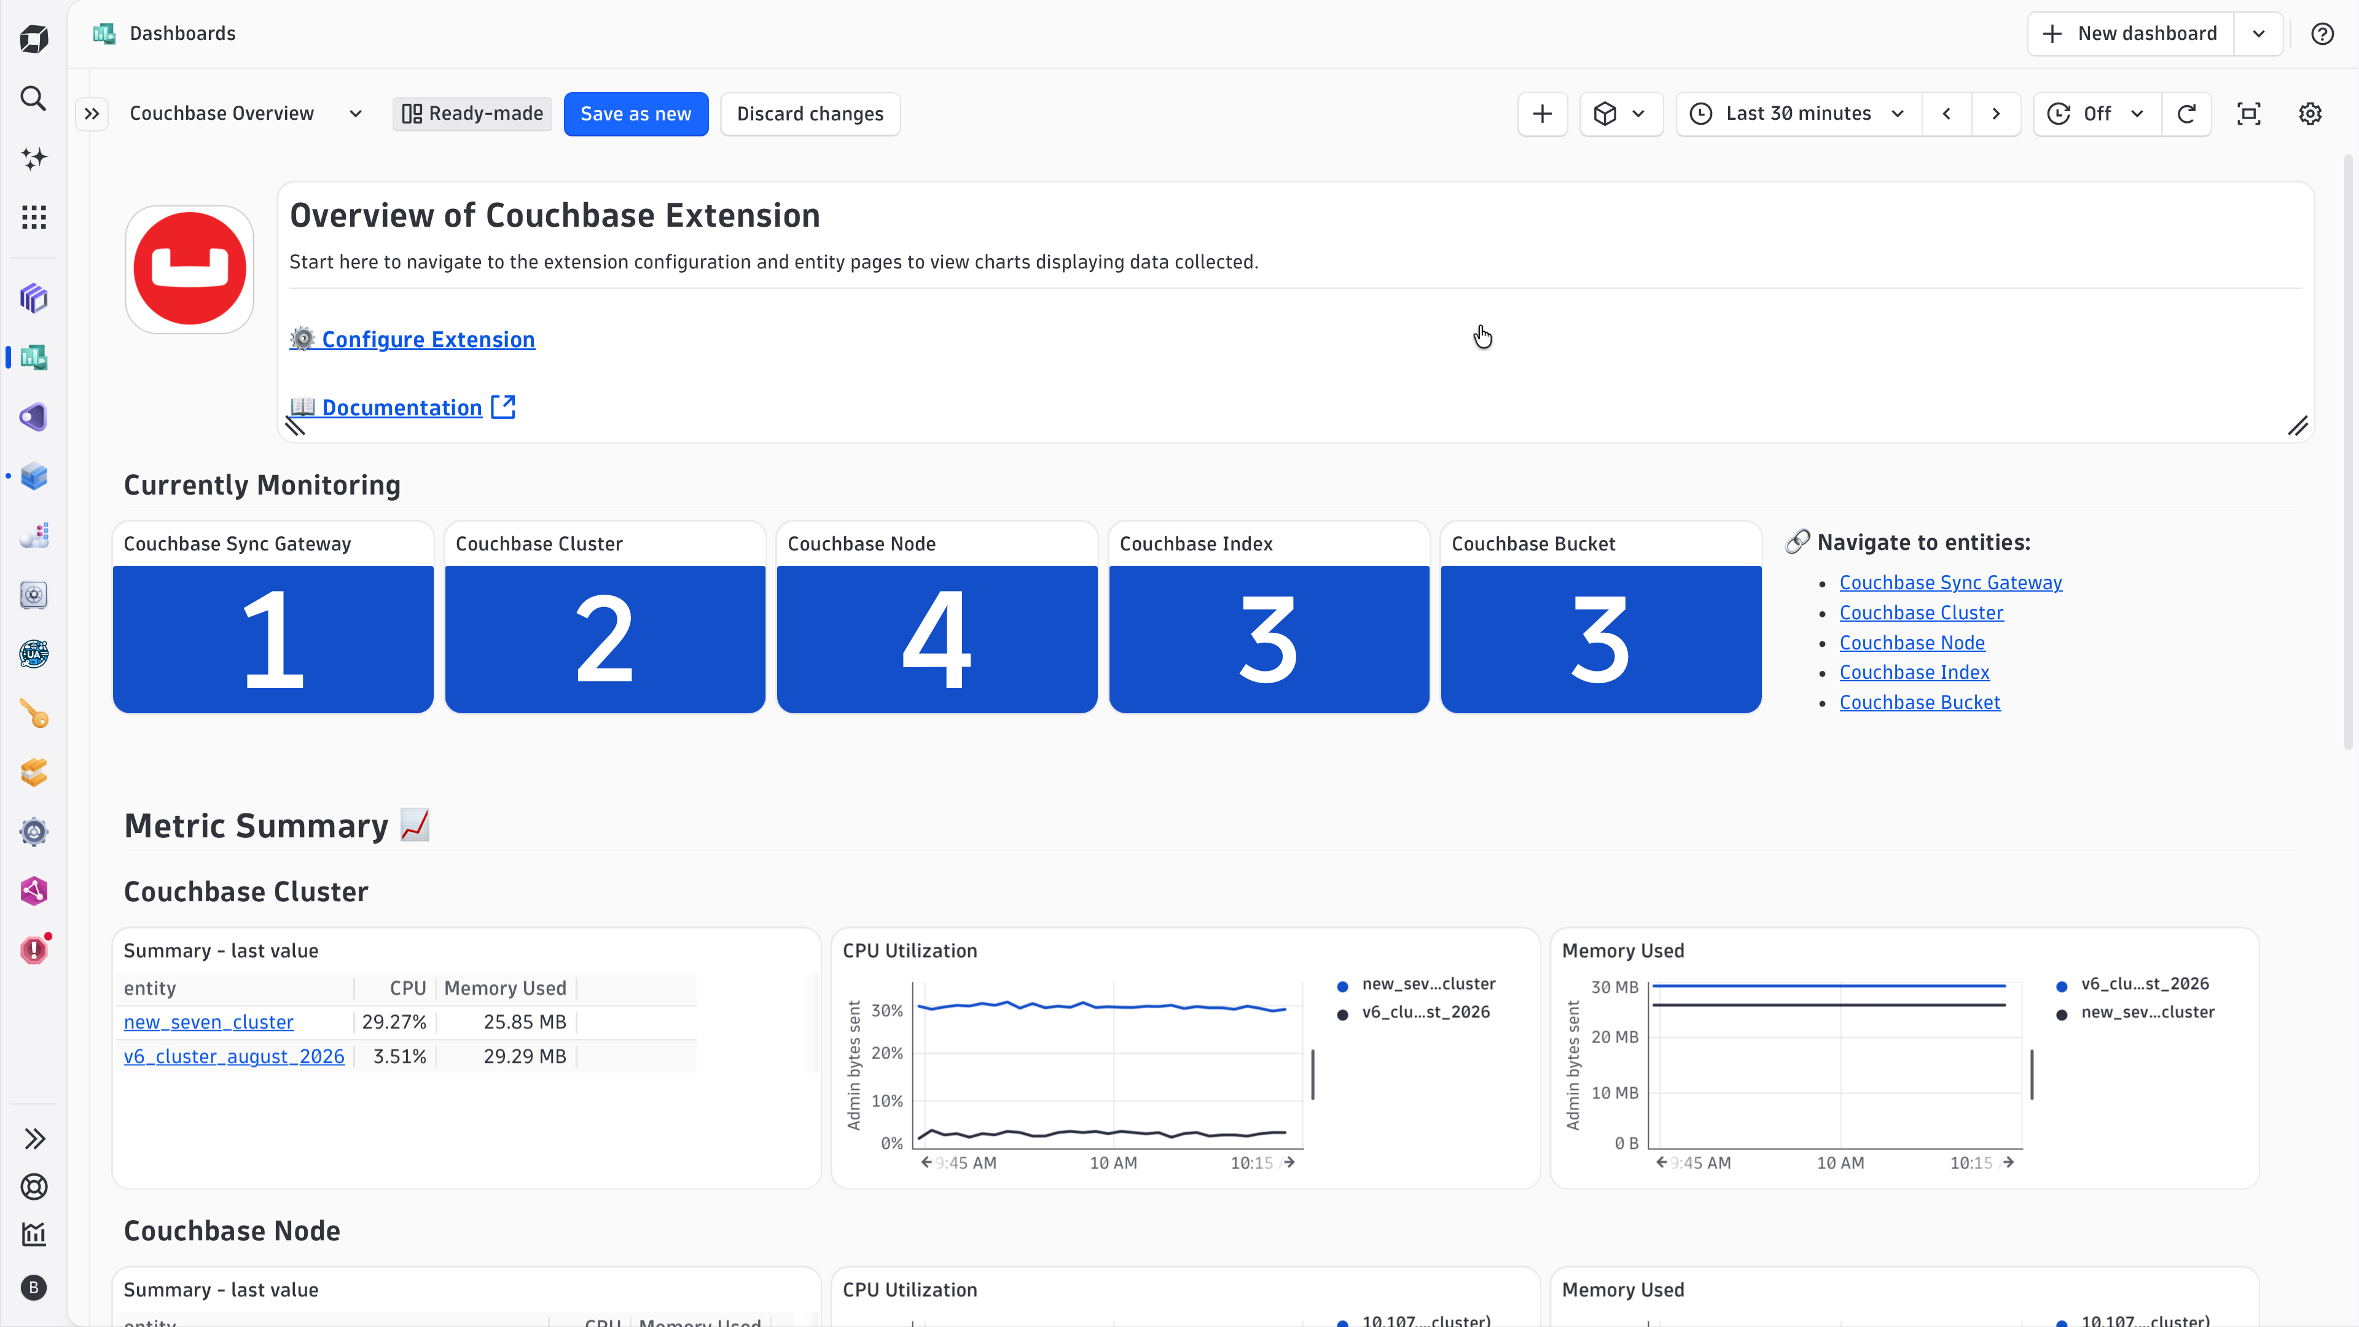Enter fullscreen presentation mode
Viewport: 2359px width, 1327px height.
click(x=2249, y=114)
